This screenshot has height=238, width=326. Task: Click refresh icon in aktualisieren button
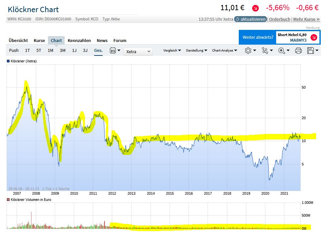pos(237,19)
